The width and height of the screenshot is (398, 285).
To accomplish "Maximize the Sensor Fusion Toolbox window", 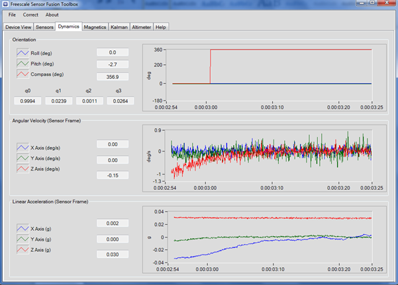I will pyautogui.click(x=372, y=3).
